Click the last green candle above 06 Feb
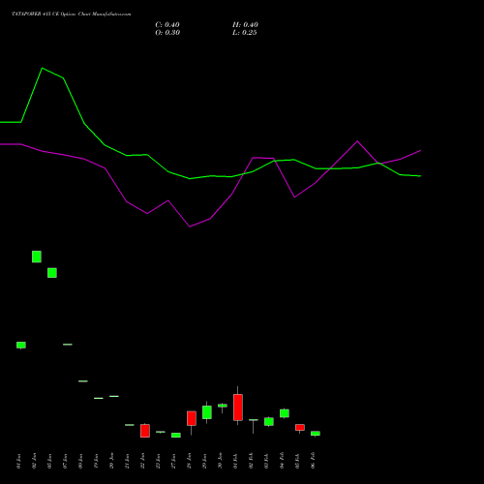 (316, 434)
